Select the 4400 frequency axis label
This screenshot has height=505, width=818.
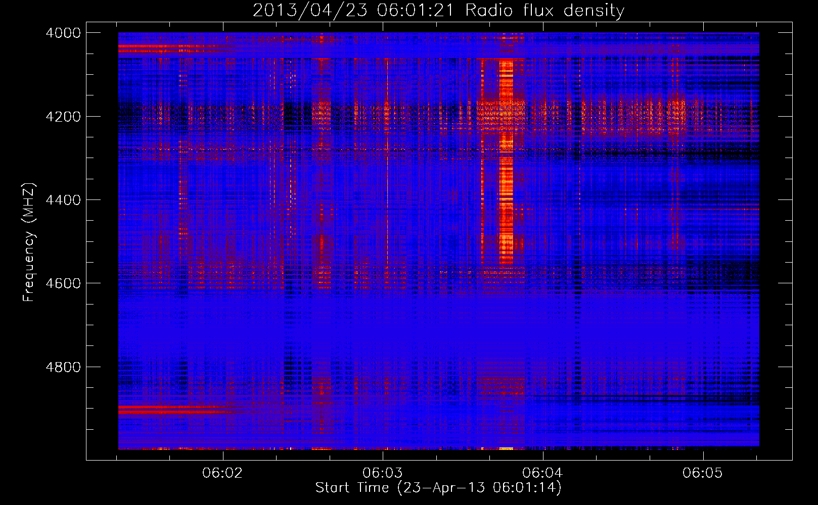pos(63,200)
